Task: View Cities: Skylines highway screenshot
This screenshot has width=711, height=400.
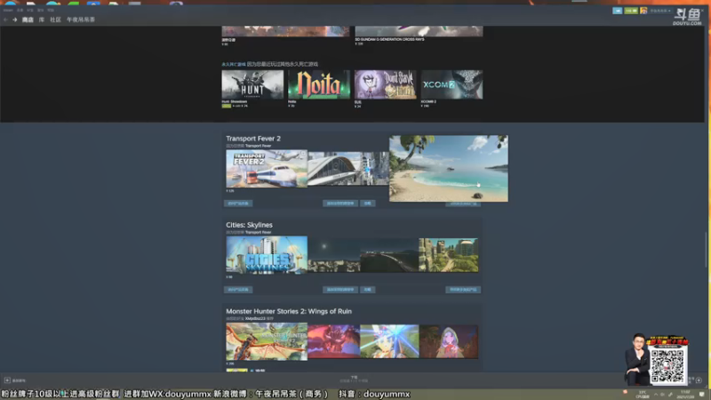Action: [389, 255]
